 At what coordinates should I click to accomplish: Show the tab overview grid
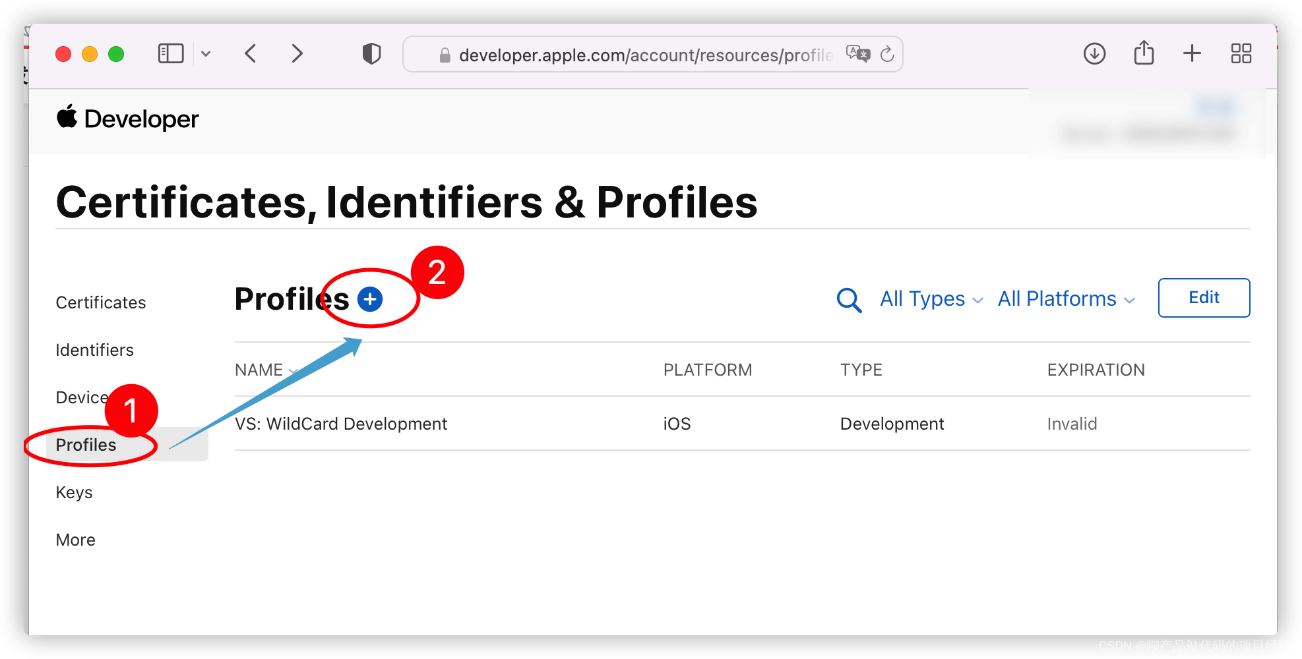pyautogui.click(x=1241, y=53)
